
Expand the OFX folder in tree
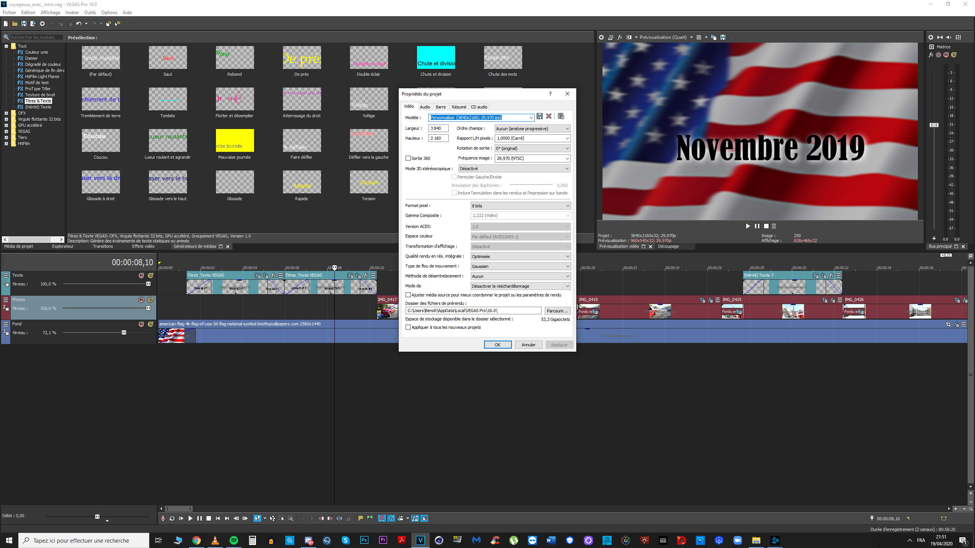tap(6, 113)
